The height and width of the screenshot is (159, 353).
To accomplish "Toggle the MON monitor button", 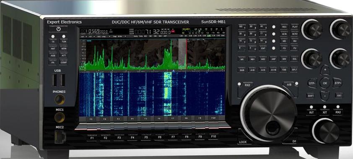I will 64,48.
